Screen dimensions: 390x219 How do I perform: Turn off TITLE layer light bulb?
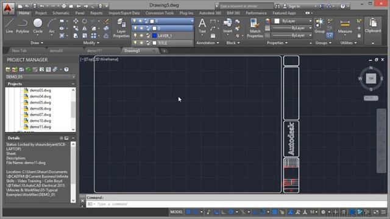click(x=135, y=43)
